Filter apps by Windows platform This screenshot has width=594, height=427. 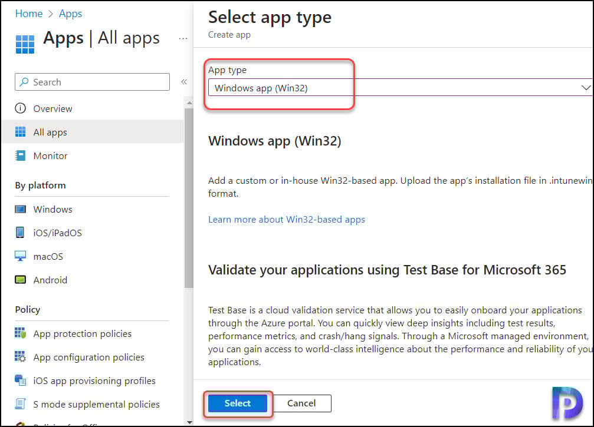coord(93,209)
